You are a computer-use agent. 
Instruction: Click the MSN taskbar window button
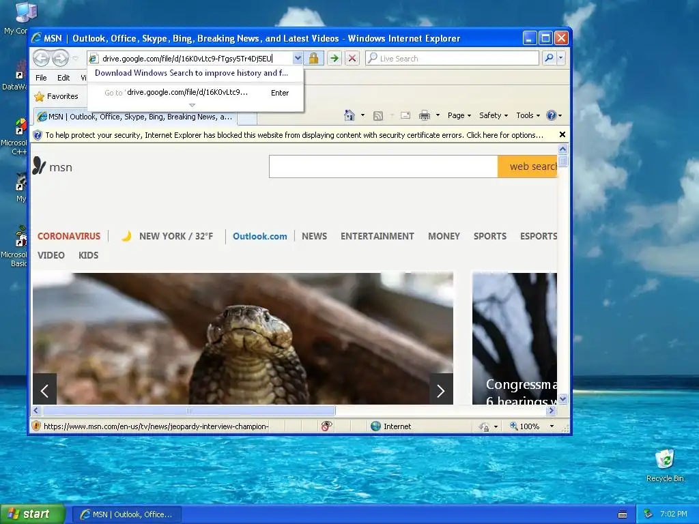(x=127, y=514)
